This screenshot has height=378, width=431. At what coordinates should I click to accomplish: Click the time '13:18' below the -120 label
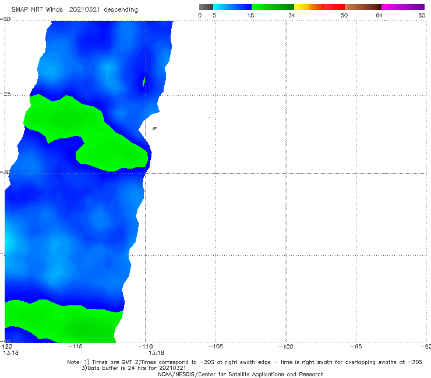tap(10, 353)
